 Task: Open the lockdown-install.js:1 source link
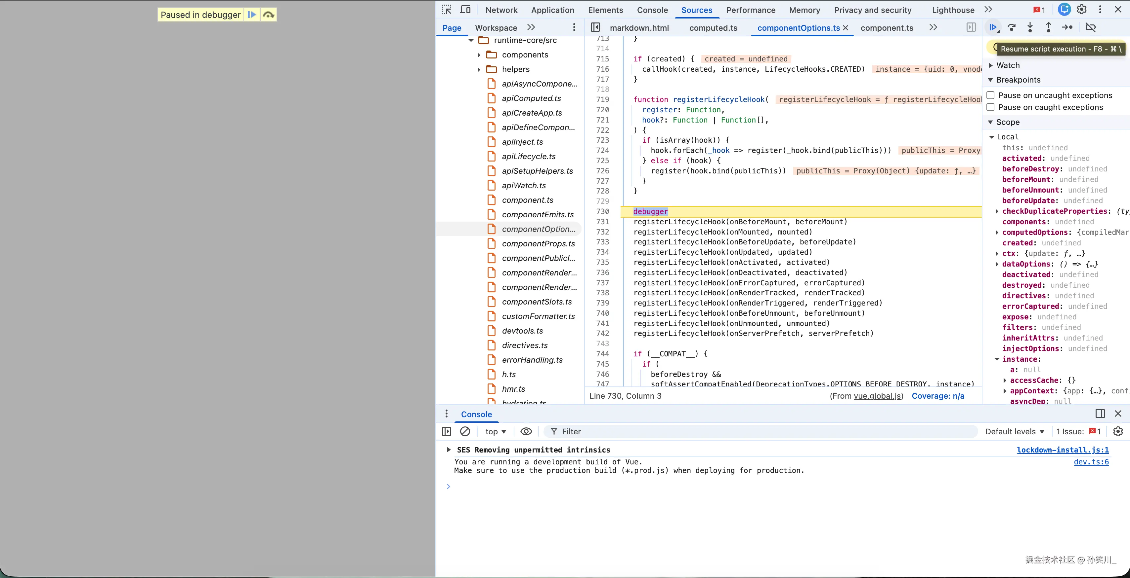1063,450
